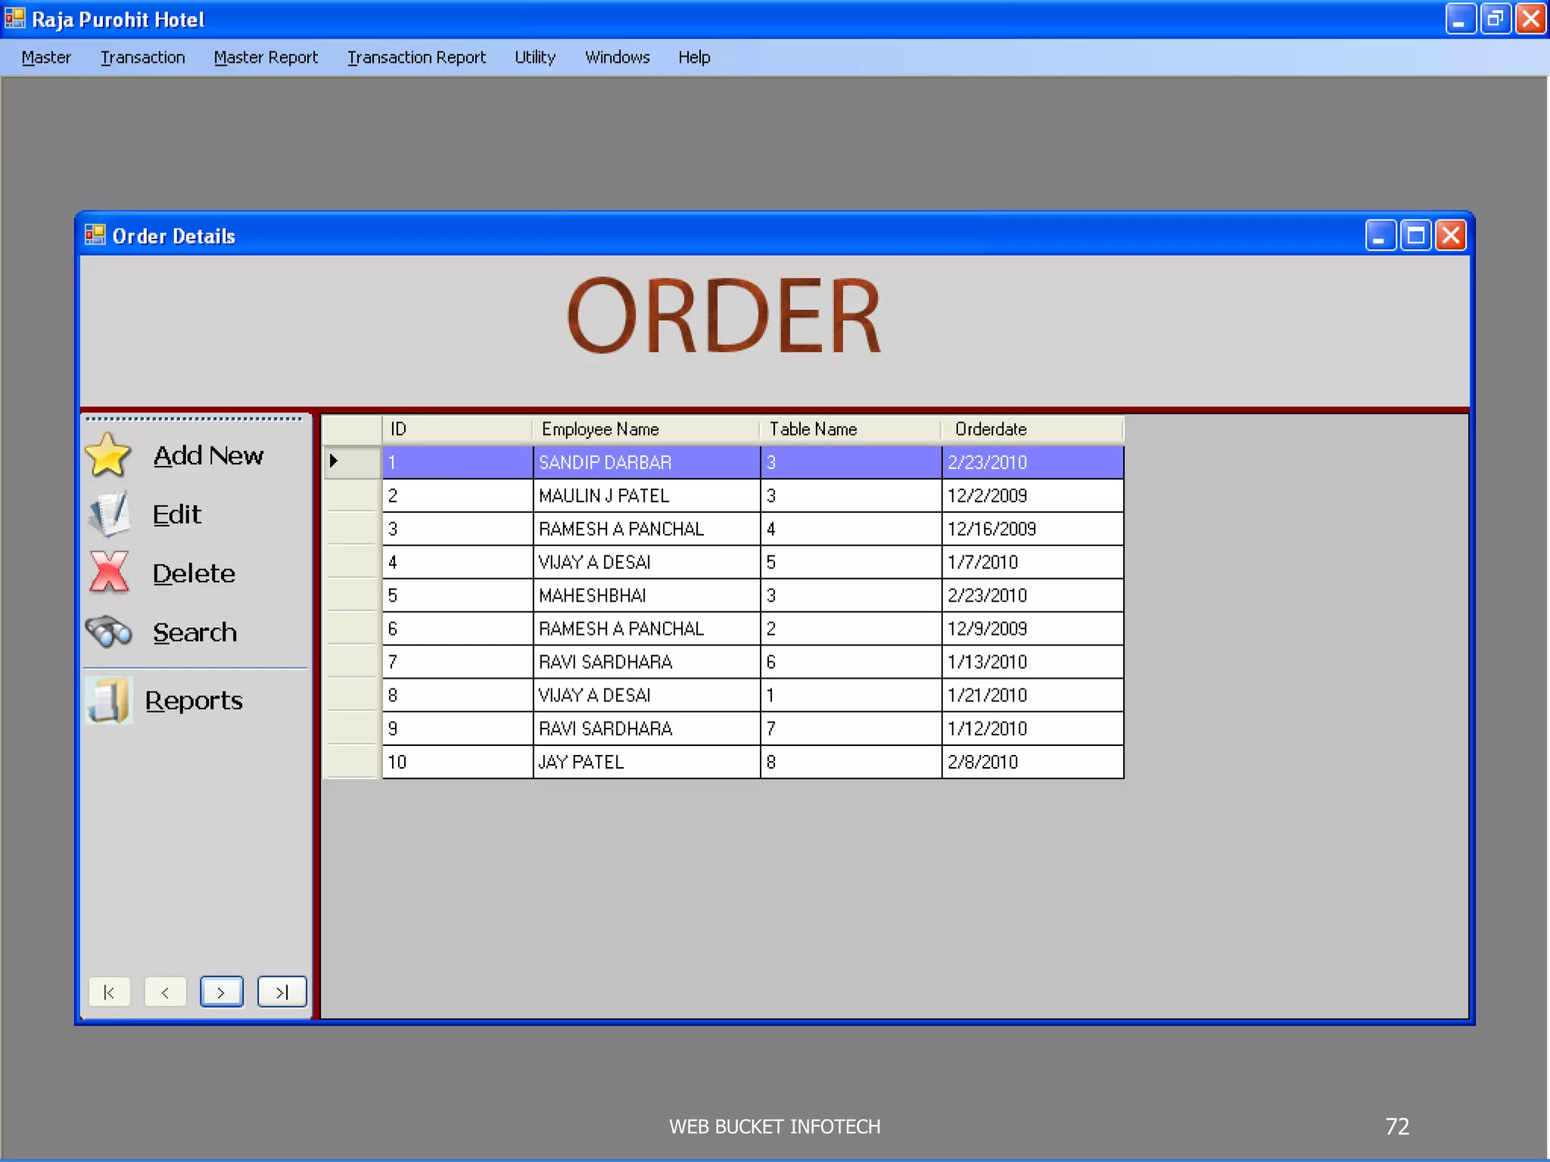Click the Search binoculars icon
1550x1162 pixels.
click(109, 632)
